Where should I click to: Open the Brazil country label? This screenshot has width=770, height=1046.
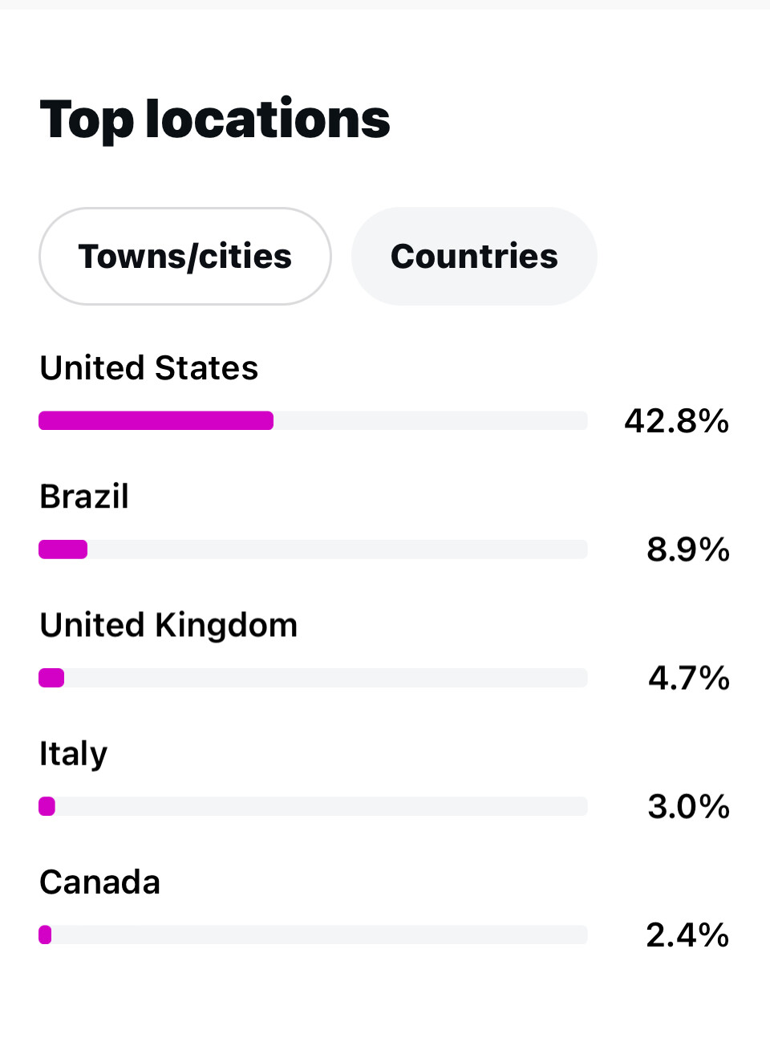coord(84,497)
